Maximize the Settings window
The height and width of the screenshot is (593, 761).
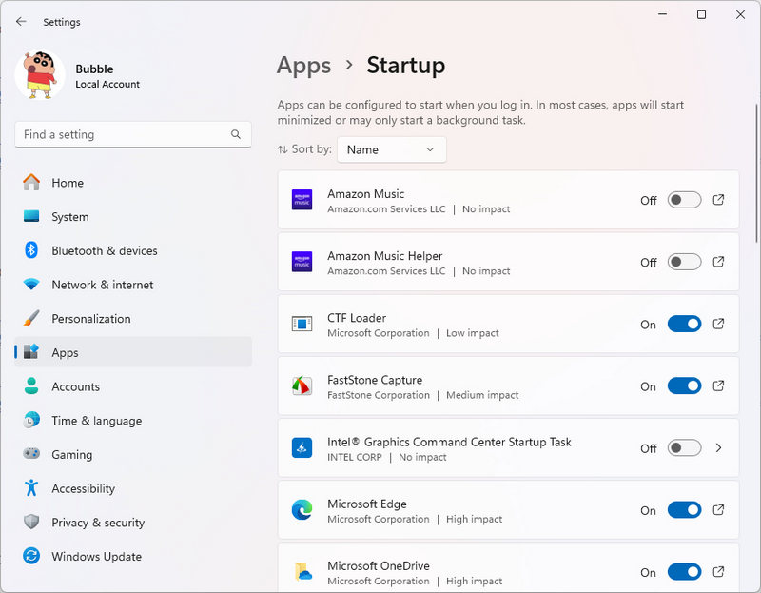click(701, 14)
